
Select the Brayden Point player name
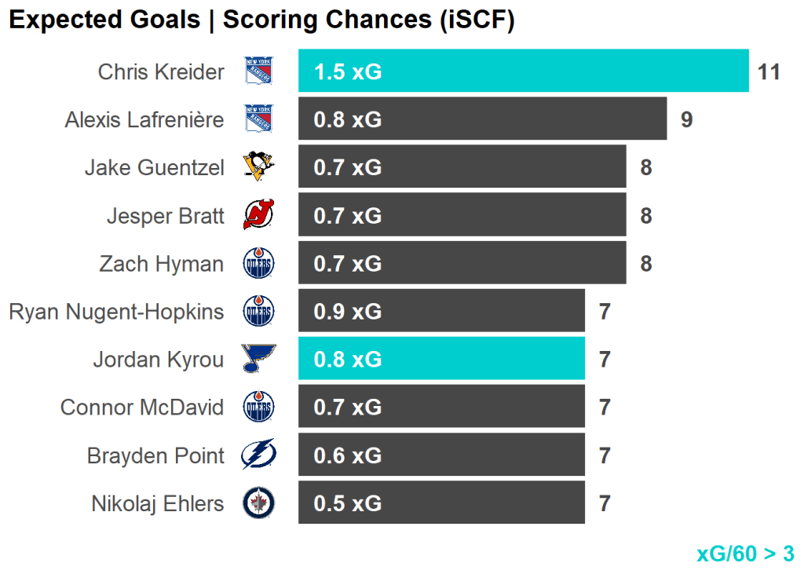155,455
